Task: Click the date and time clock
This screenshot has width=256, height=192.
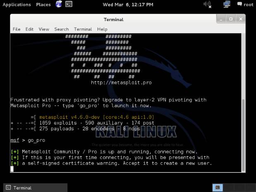Action: (128, 5)
